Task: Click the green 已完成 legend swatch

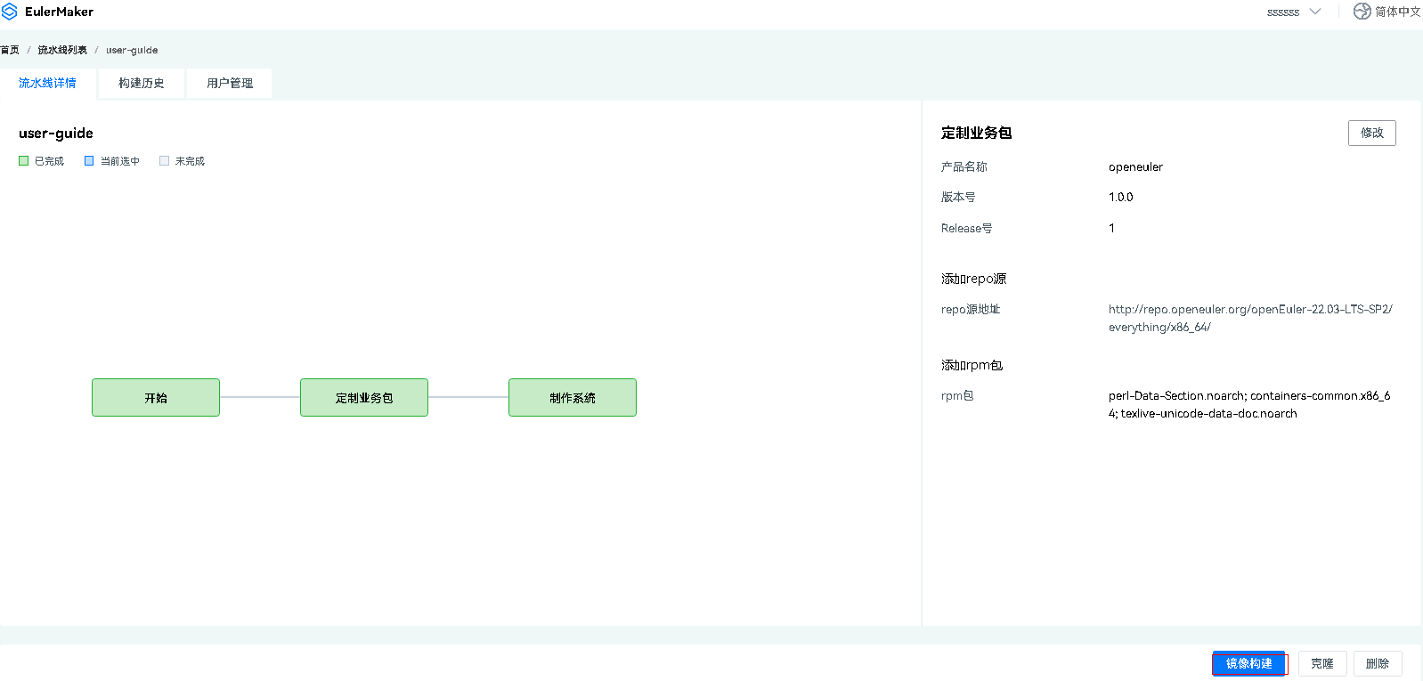Action: pos(24,161)
